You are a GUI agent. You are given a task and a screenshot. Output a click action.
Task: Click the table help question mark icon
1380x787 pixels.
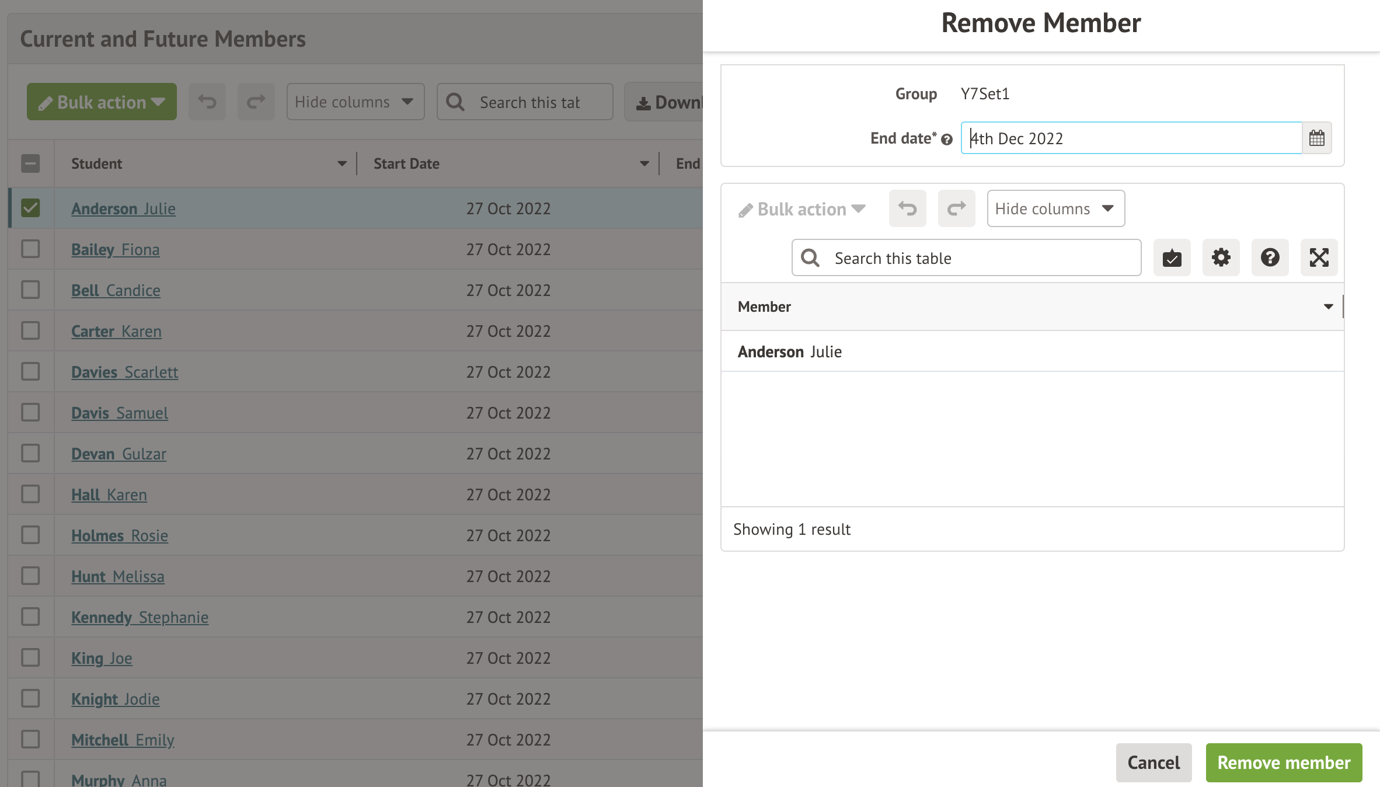click(x=1270, y=257)
